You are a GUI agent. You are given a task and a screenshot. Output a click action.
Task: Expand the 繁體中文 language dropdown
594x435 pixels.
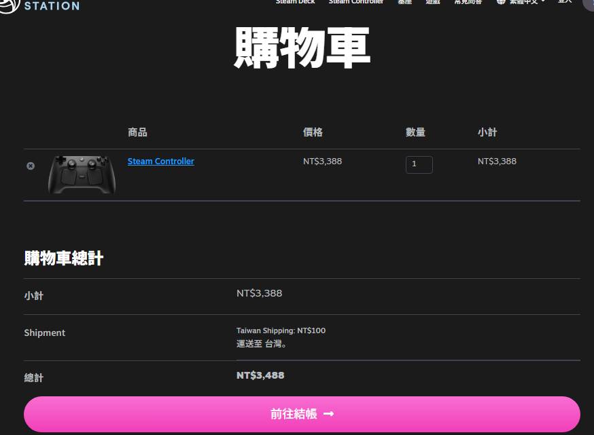coord(521,2)
